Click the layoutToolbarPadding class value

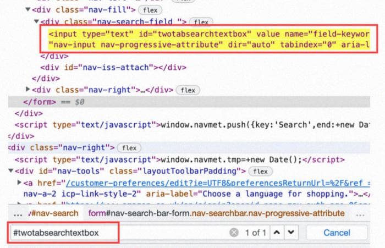[x=190, y=171]
